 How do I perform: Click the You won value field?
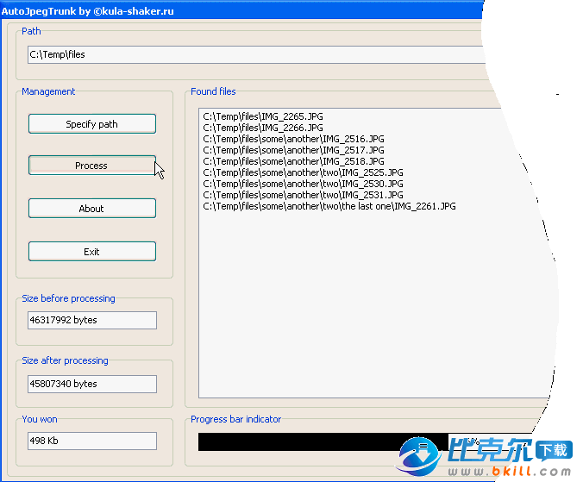pyautogui.click(x=92, y=441)
